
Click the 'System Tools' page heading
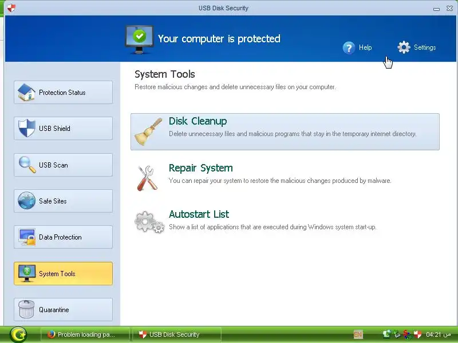pyautogui.click(x=165, y=74)
